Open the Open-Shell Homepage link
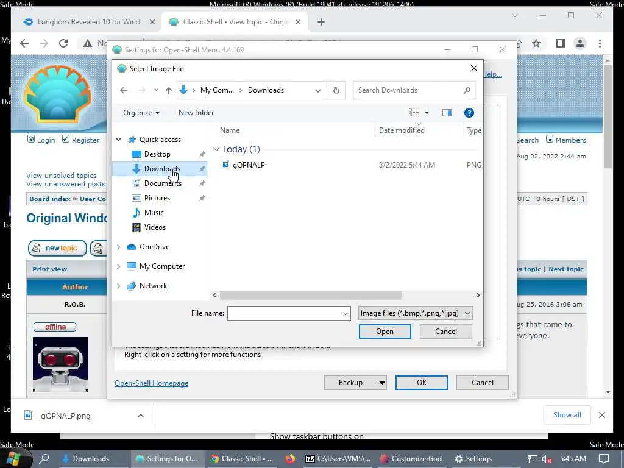The height and width of the screenshot is (468, 624). pos(151,383)
